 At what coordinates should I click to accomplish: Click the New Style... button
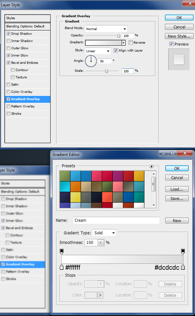tap(179, 36)
